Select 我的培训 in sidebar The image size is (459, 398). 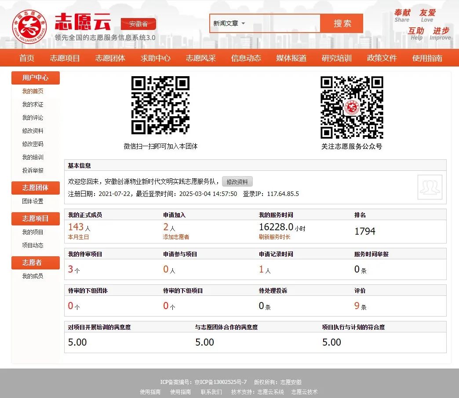[x=33, y=157]
